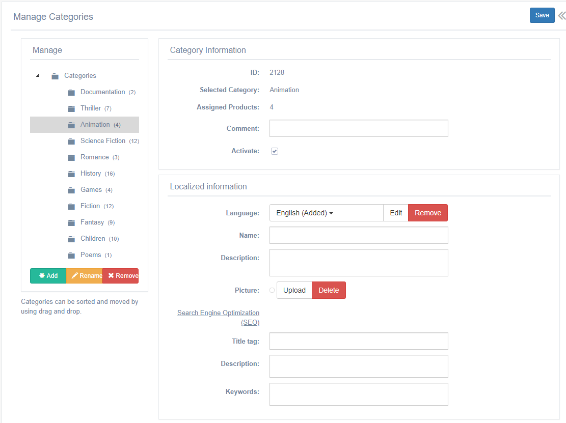Viewport: 566px width, 423px height.
Task: Select the Romance category in tree
Action: [94, 157]
